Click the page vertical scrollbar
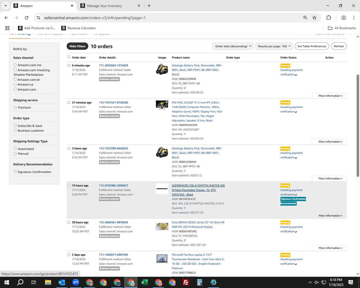Viewport: 360px width, 288px height. 358,126
